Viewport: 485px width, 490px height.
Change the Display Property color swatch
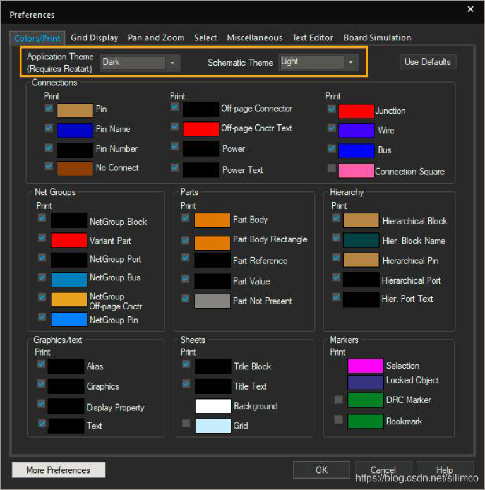pos(66,406)
